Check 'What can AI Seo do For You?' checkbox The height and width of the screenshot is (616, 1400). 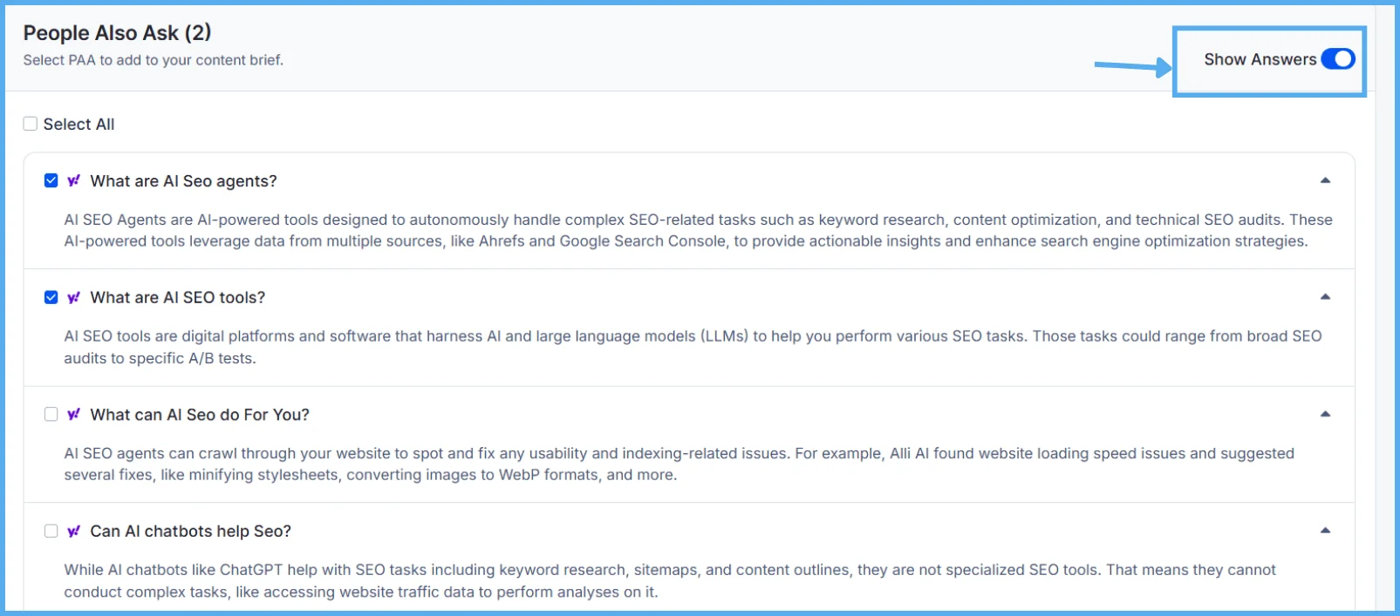coord(51,414)
